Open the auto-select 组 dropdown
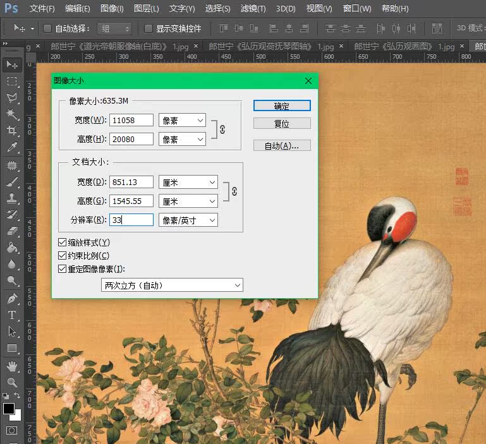 tap(114, 29)
